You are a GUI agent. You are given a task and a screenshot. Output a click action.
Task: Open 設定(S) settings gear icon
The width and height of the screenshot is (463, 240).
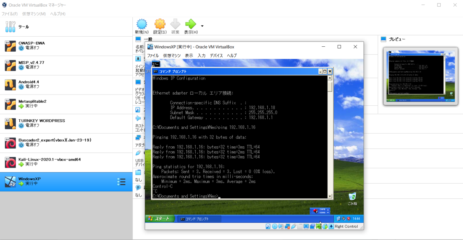coord(160,24)
